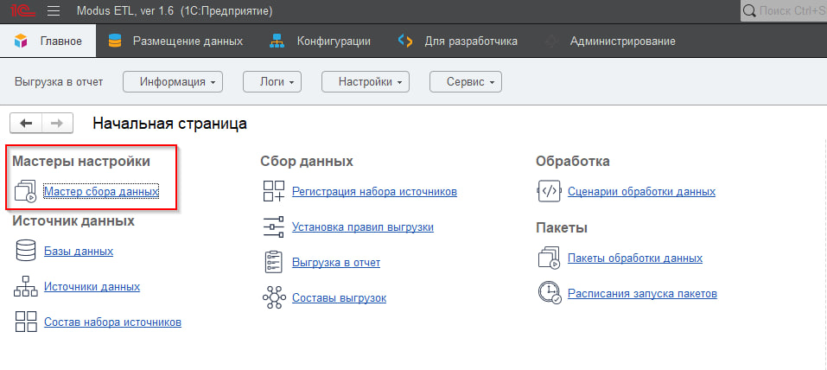Click the Сценарии обработки данных code icon
Screen dimensions: 827x370
pos(549,192)
